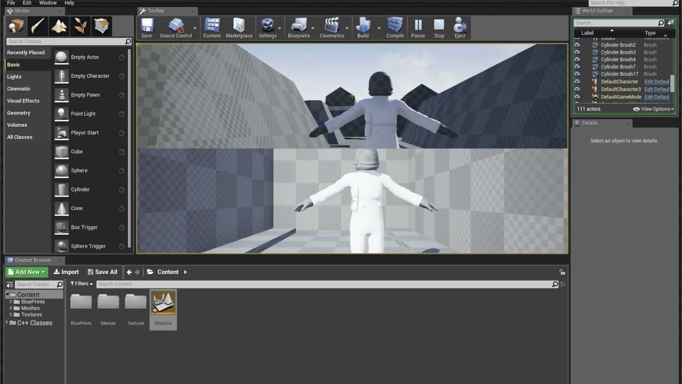Go back in Content Browser history

click(x=129, y=272)
